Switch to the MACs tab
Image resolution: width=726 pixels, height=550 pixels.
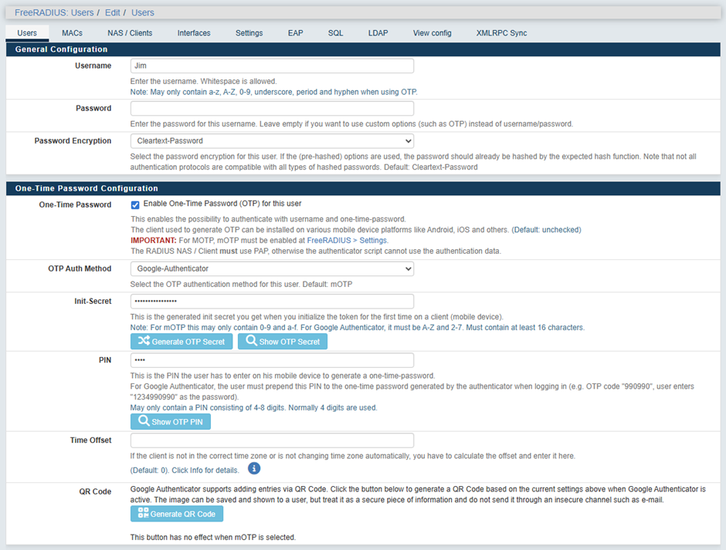tap(73, 33)
